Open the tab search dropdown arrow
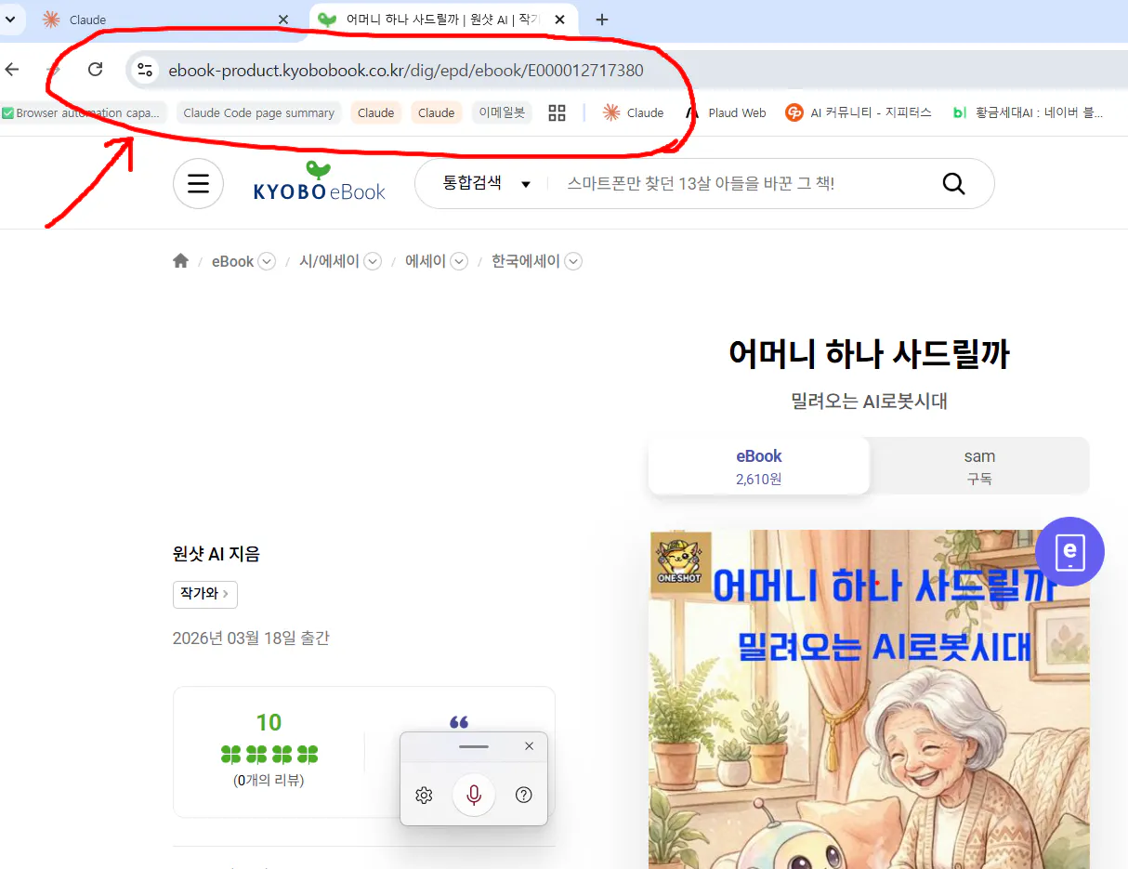 pos(10,20)
